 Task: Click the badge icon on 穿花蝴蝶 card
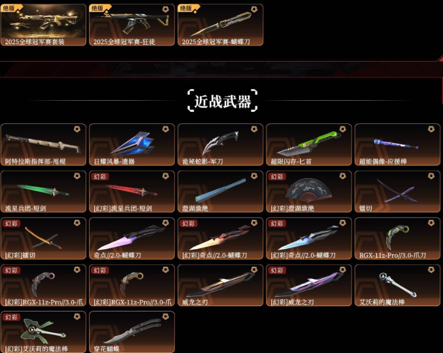pyautogui.click(x=166, y=316)
